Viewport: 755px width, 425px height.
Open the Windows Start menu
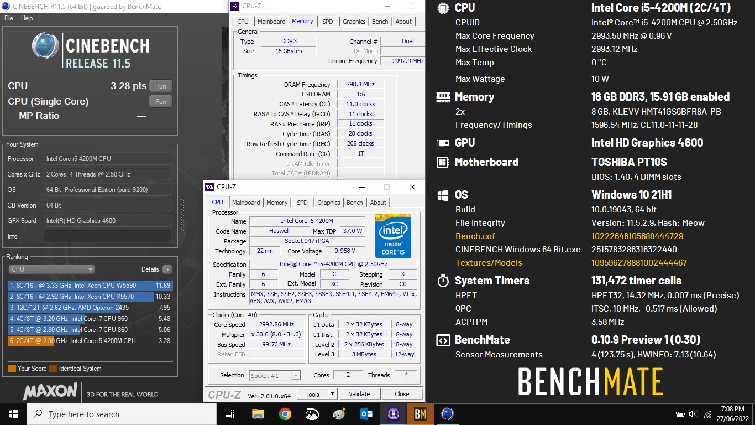click(13, 414)
